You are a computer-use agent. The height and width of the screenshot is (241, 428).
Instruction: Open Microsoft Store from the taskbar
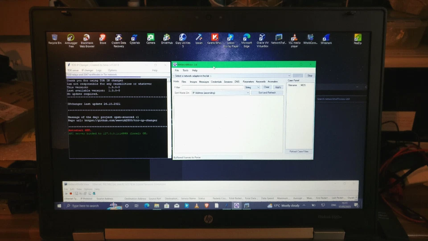tap(167, 205)
